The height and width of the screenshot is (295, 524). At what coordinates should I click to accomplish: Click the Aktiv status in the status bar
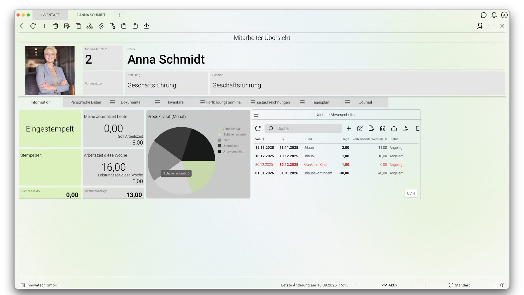pos(389,285)
